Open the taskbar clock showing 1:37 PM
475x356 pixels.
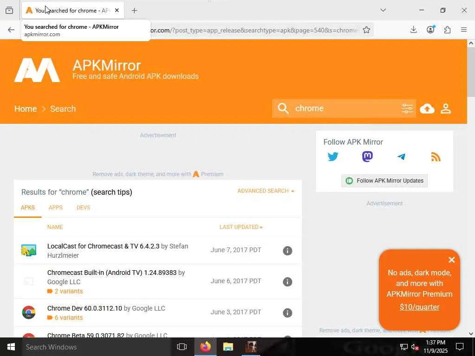435,347
